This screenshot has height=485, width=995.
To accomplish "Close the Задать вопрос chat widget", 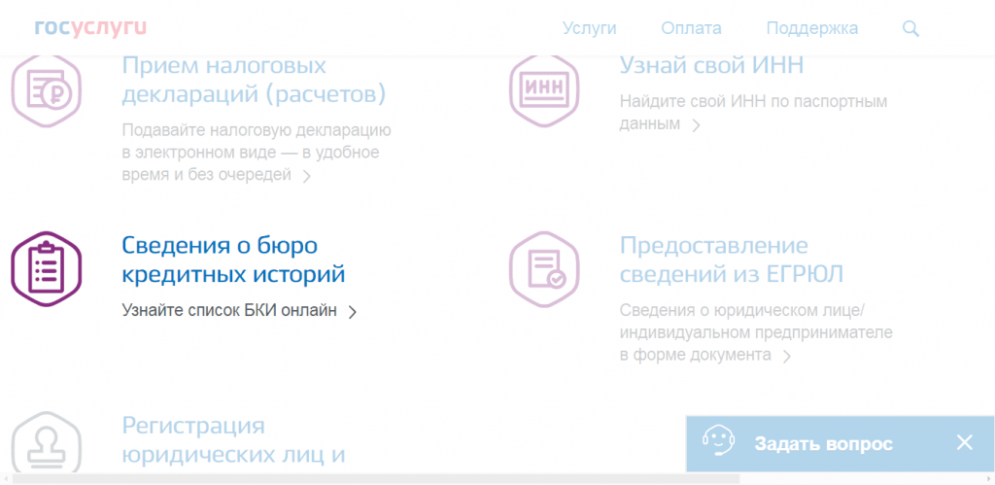I will [964, 443].
